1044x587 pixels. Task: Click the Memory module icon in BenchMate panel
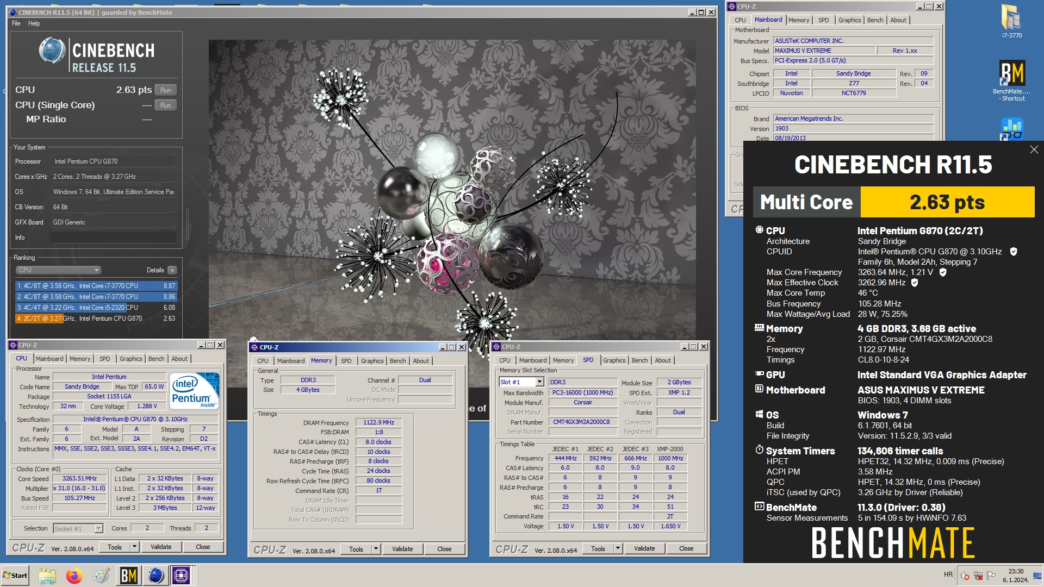click(759, 328)
